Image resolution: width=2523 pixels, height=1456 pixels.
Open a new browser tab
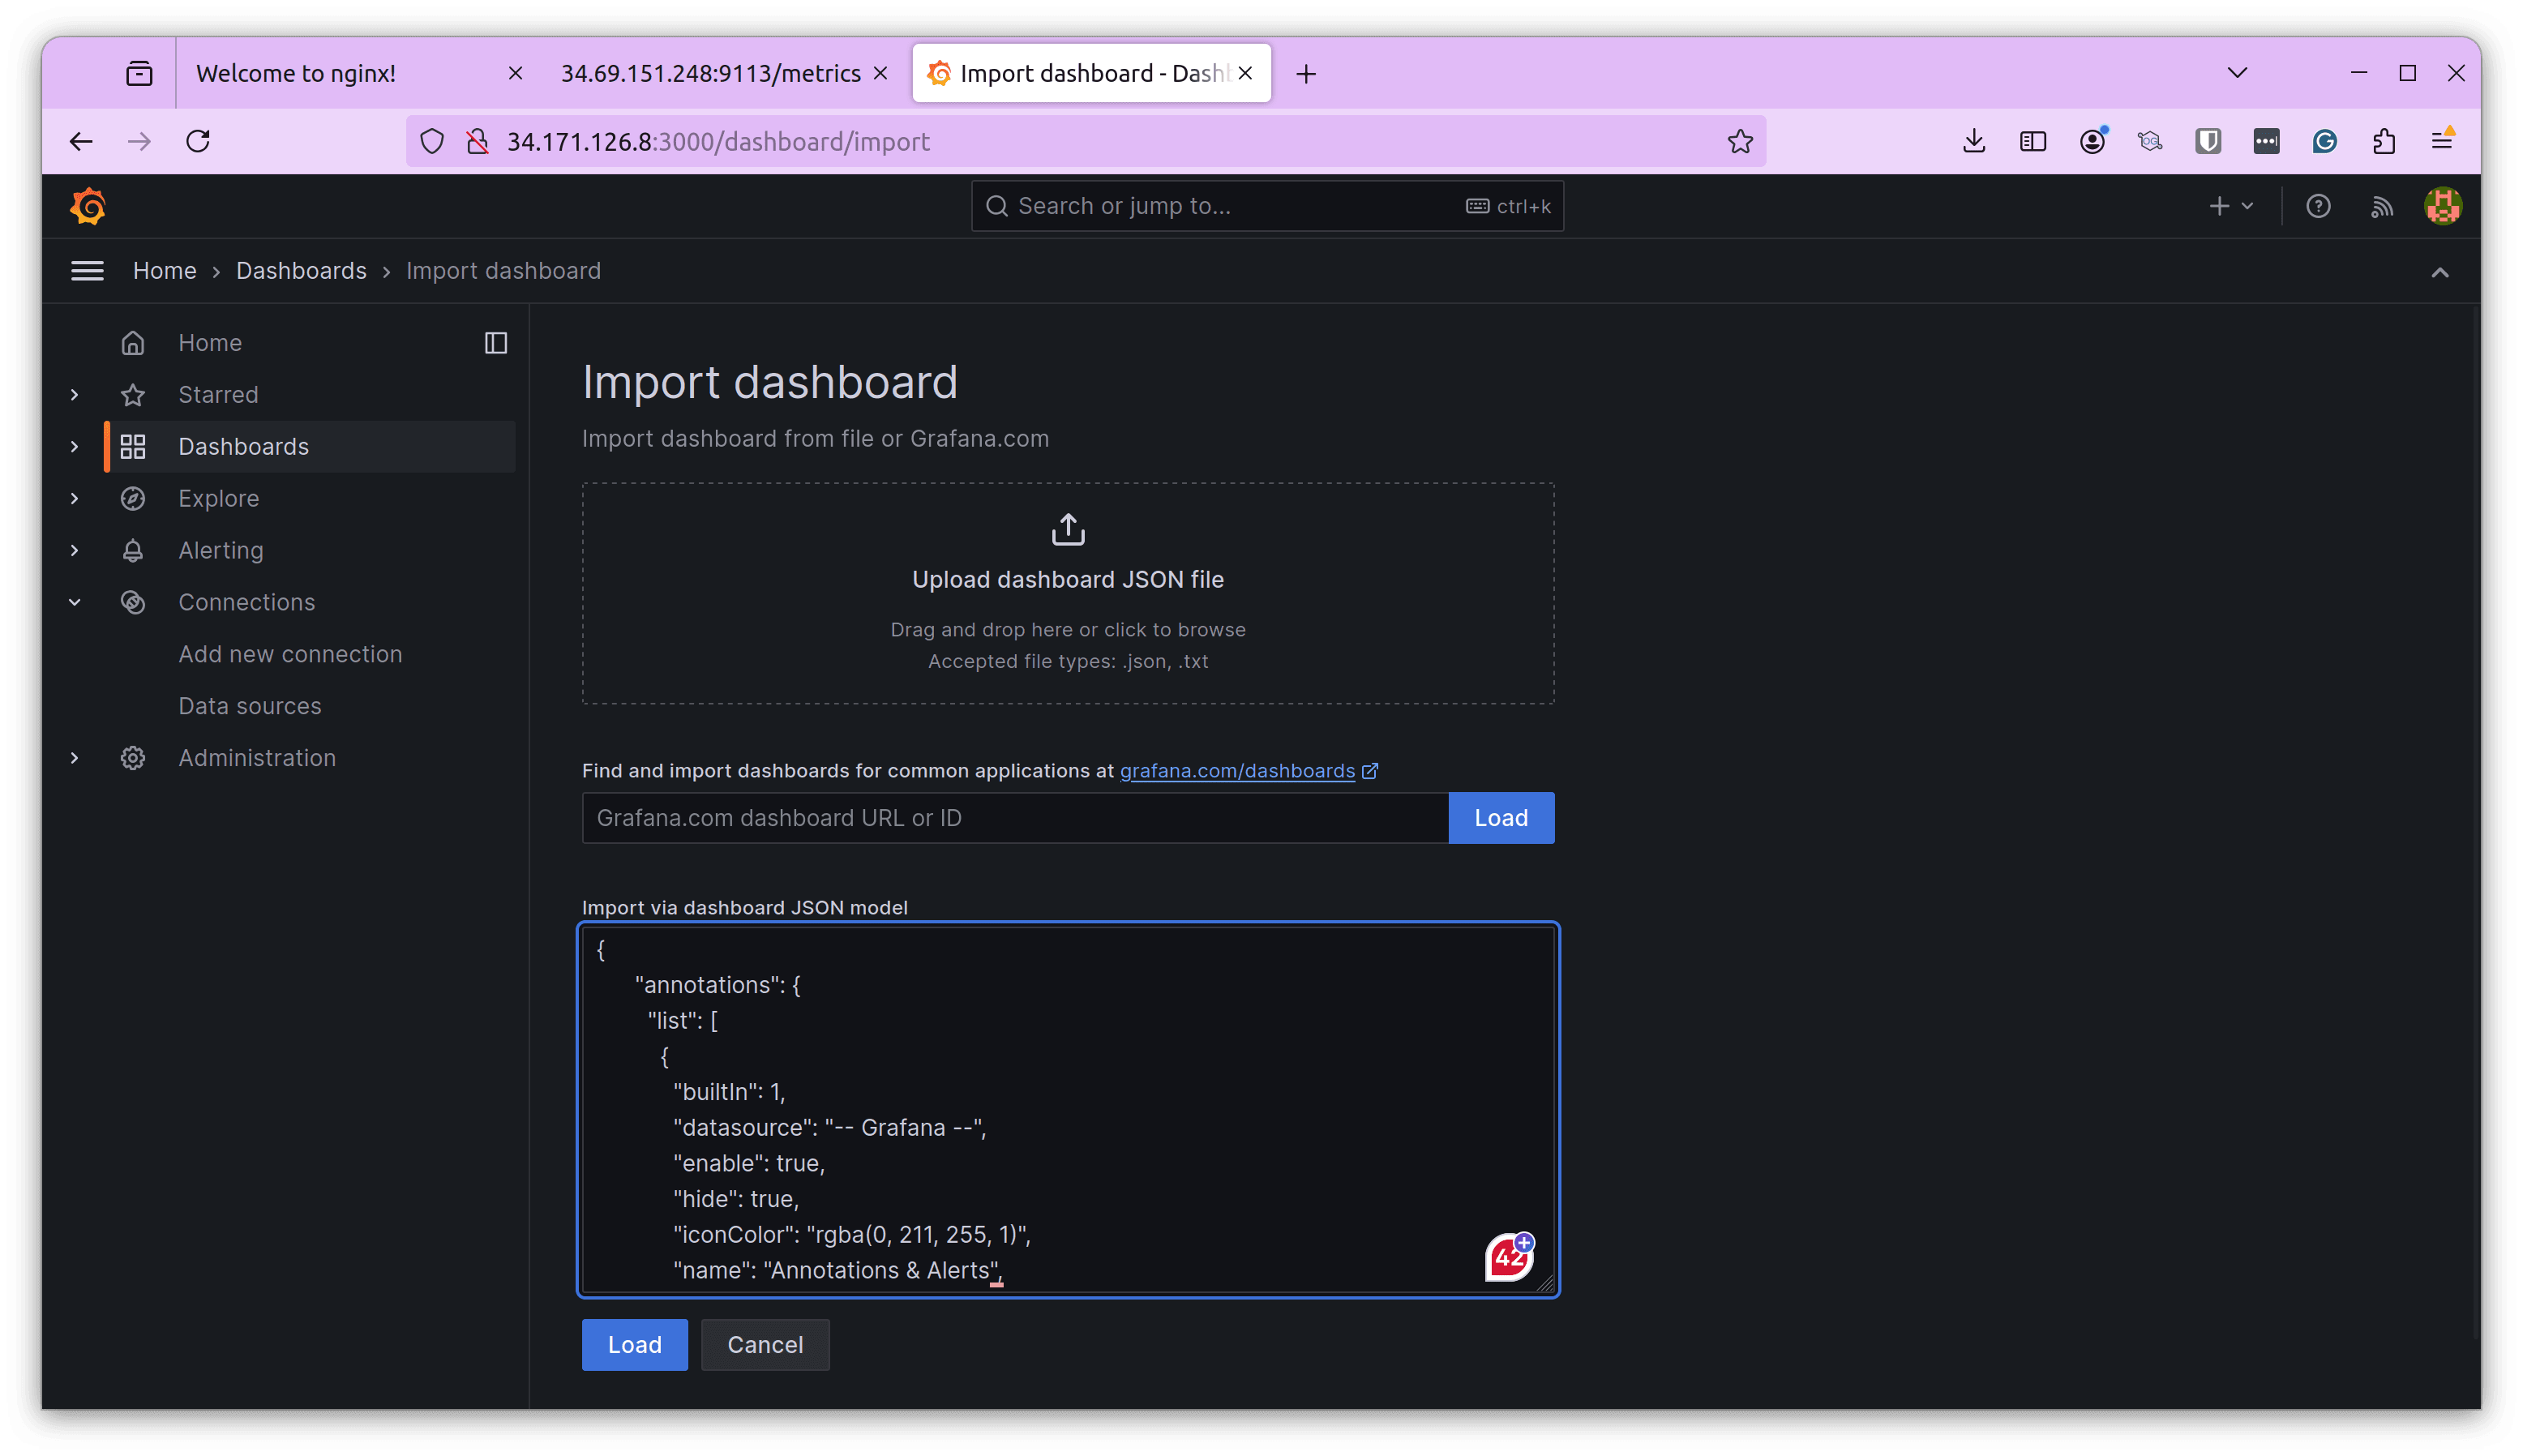(1306, 73)
